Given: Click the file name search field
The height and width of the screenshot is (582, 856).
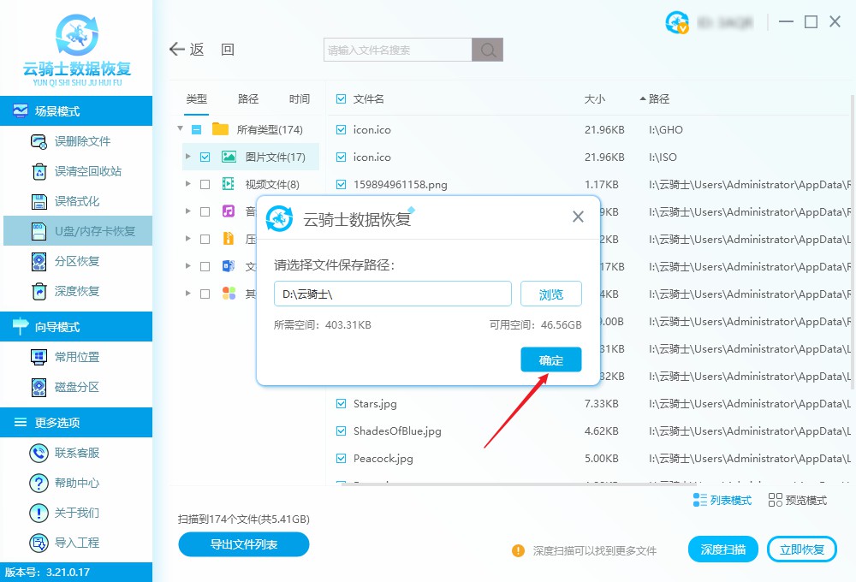Looking at the screenshot, I should click(x=397, y=50).
